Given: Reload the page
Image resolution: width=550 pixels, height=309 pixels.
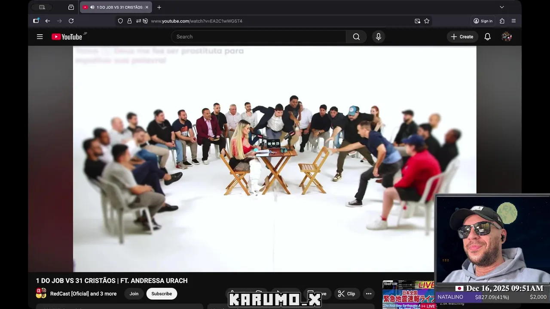Looking at the screenshot, I should [x=71, y=21].
